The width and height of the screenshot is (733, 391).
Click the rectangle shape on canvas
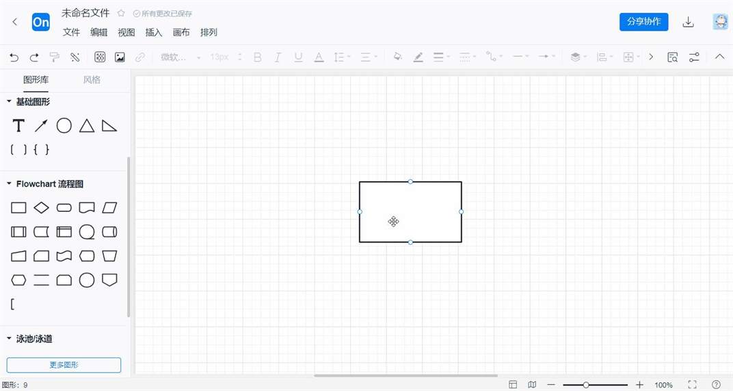pos(410,212)
